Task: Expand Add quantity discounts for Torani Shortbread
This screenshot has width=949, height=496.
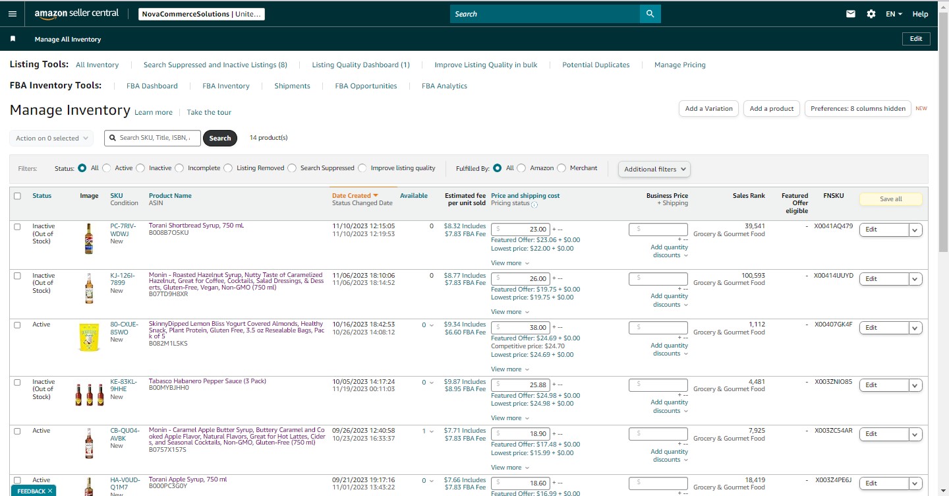Action: click(x=669, y=251)
